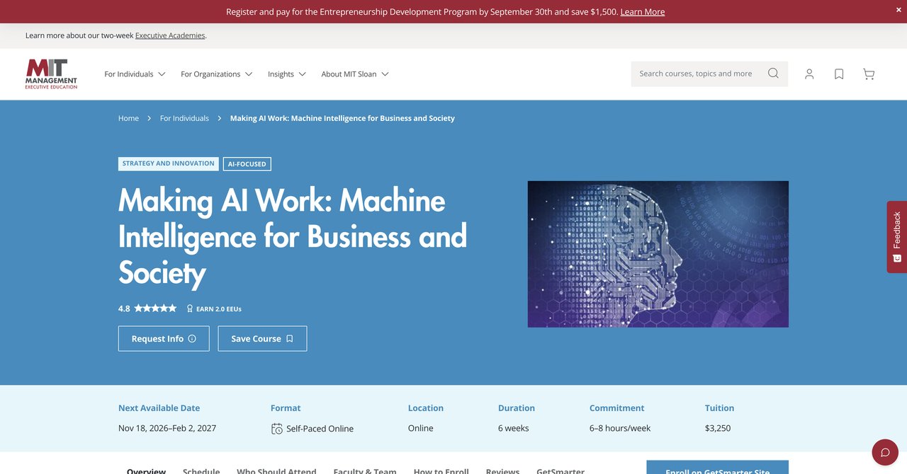Expand the About MIT Sloan menu
The width and height of the screenshot is (907, 474).
tap(354, 74)
